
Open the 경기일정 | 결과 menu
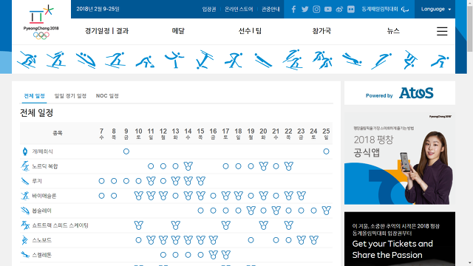pos(106,31)
